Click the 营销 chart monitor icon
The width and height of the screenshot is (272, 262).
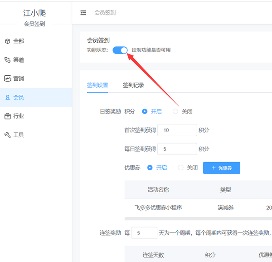pos(7,79)
